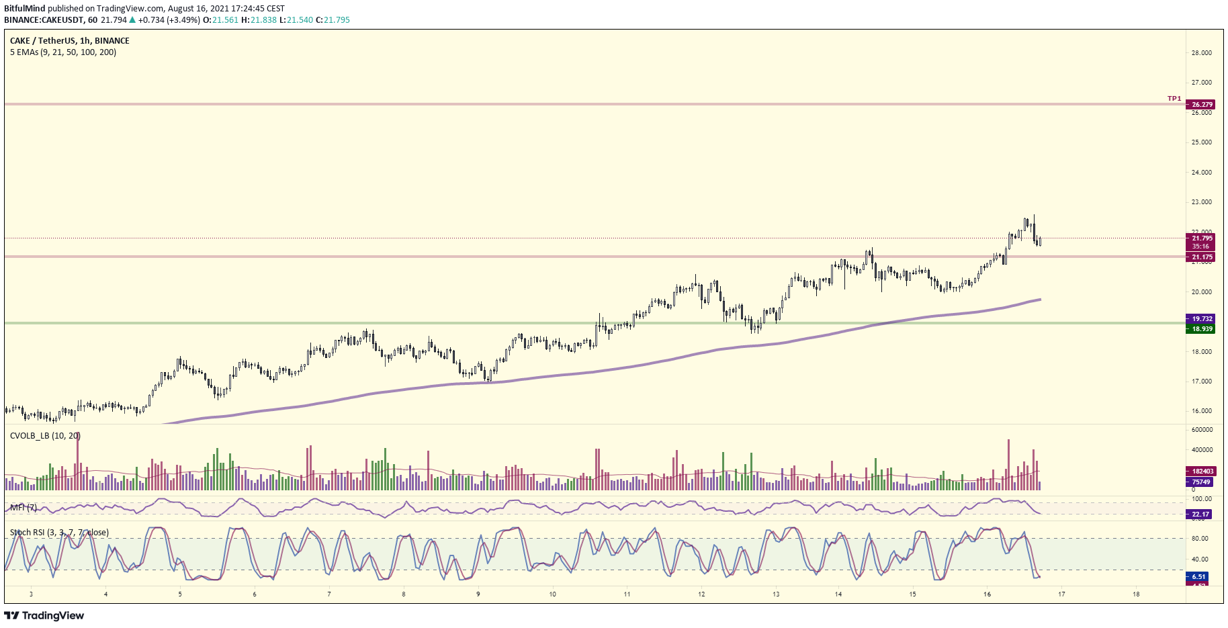Click the L:21.540 low value
This screenshot has width=1228, height=628.
tap(296, 20)
